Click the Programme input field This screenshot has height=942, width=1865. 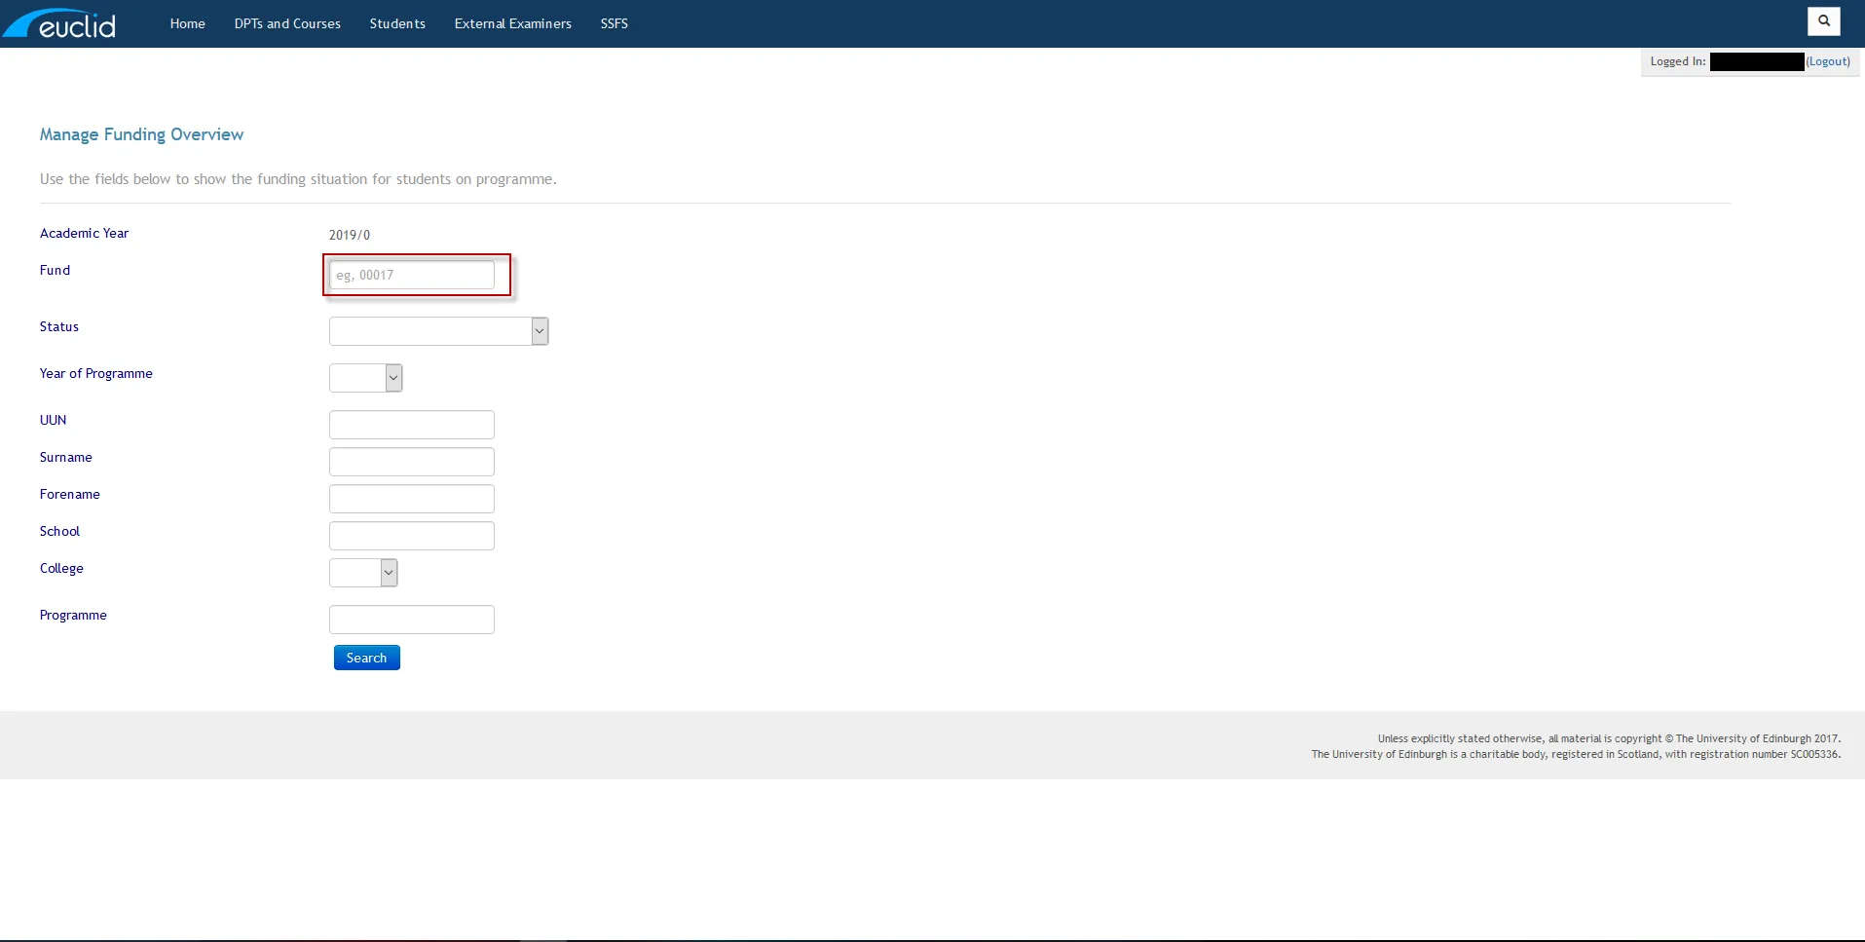pos(411,619)
